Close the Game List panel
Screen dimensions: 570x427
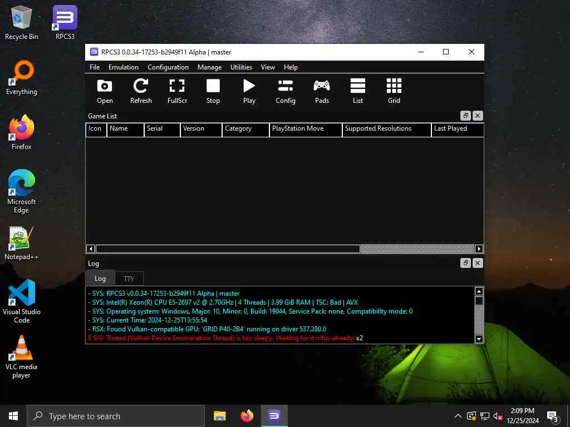[478, 116]
